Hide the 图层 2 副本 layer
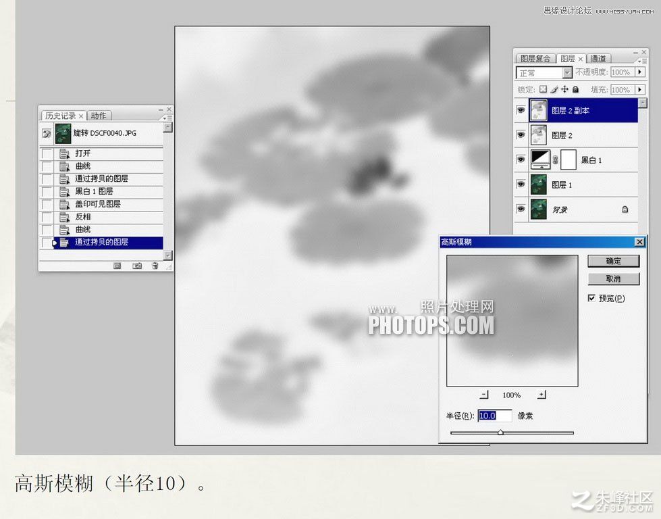This screenshot has height=519, width=661. [x=521, y=110]
